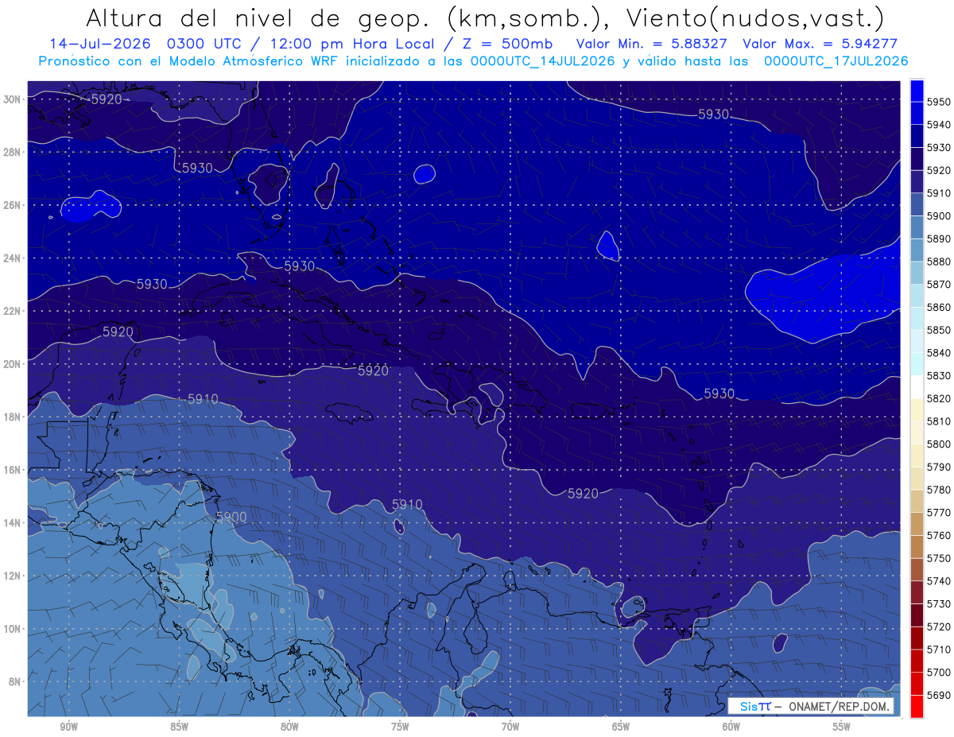Click the 'Valor Max. = 5.94277' readout
The image size is (954, 737).
coord(820,44)
